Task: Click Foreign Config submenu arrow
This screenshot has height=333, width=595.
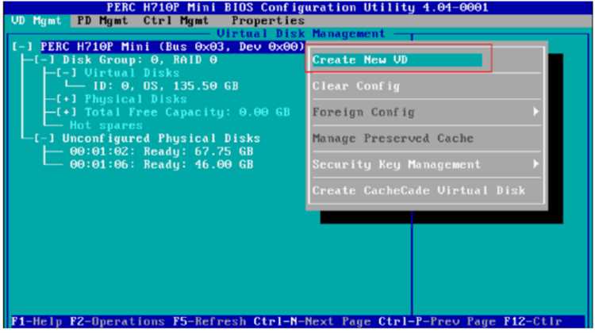Action: [535, 112]
